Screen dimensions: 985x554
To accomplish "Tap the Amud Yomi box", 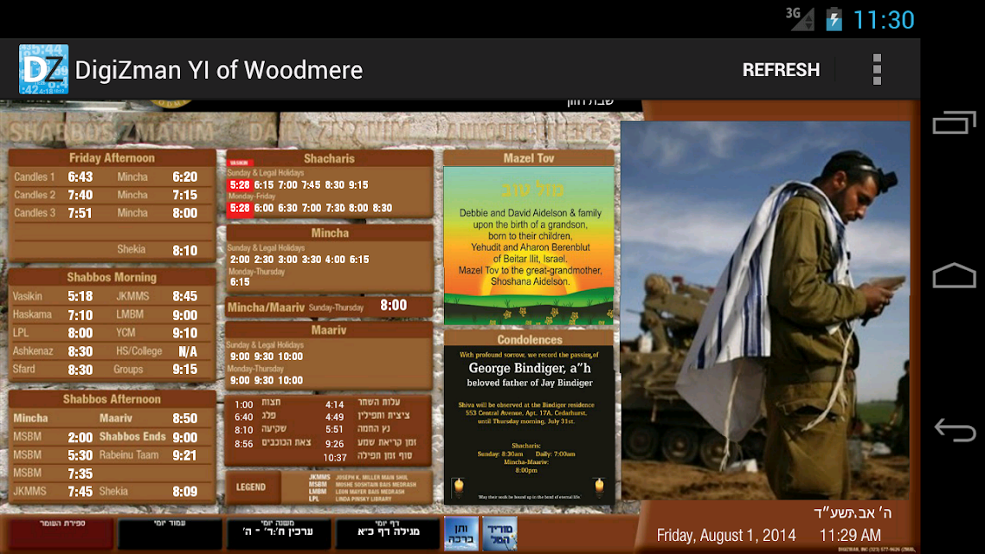I will click(x=171, y=533).
